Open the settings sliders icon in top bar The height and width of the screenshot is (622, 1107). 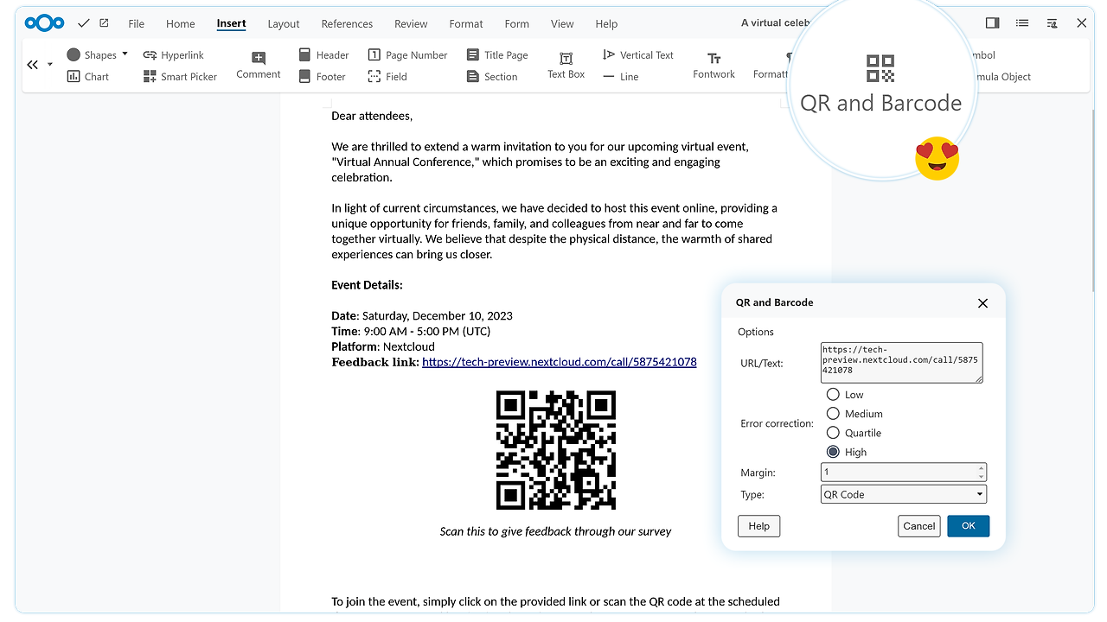tap(1052, 23)
